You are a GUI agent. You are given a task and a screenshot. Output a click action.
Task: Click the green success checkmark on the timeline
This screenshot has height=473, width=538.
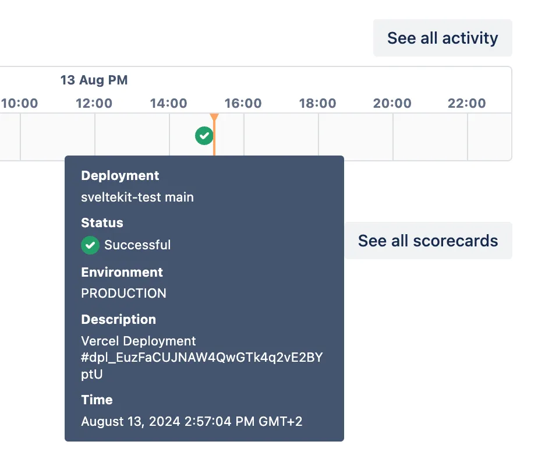[x=204, y=136]
